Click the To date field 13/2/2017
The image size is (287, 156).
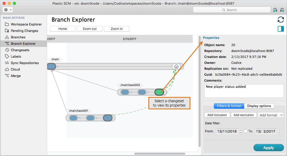point(266,131)
